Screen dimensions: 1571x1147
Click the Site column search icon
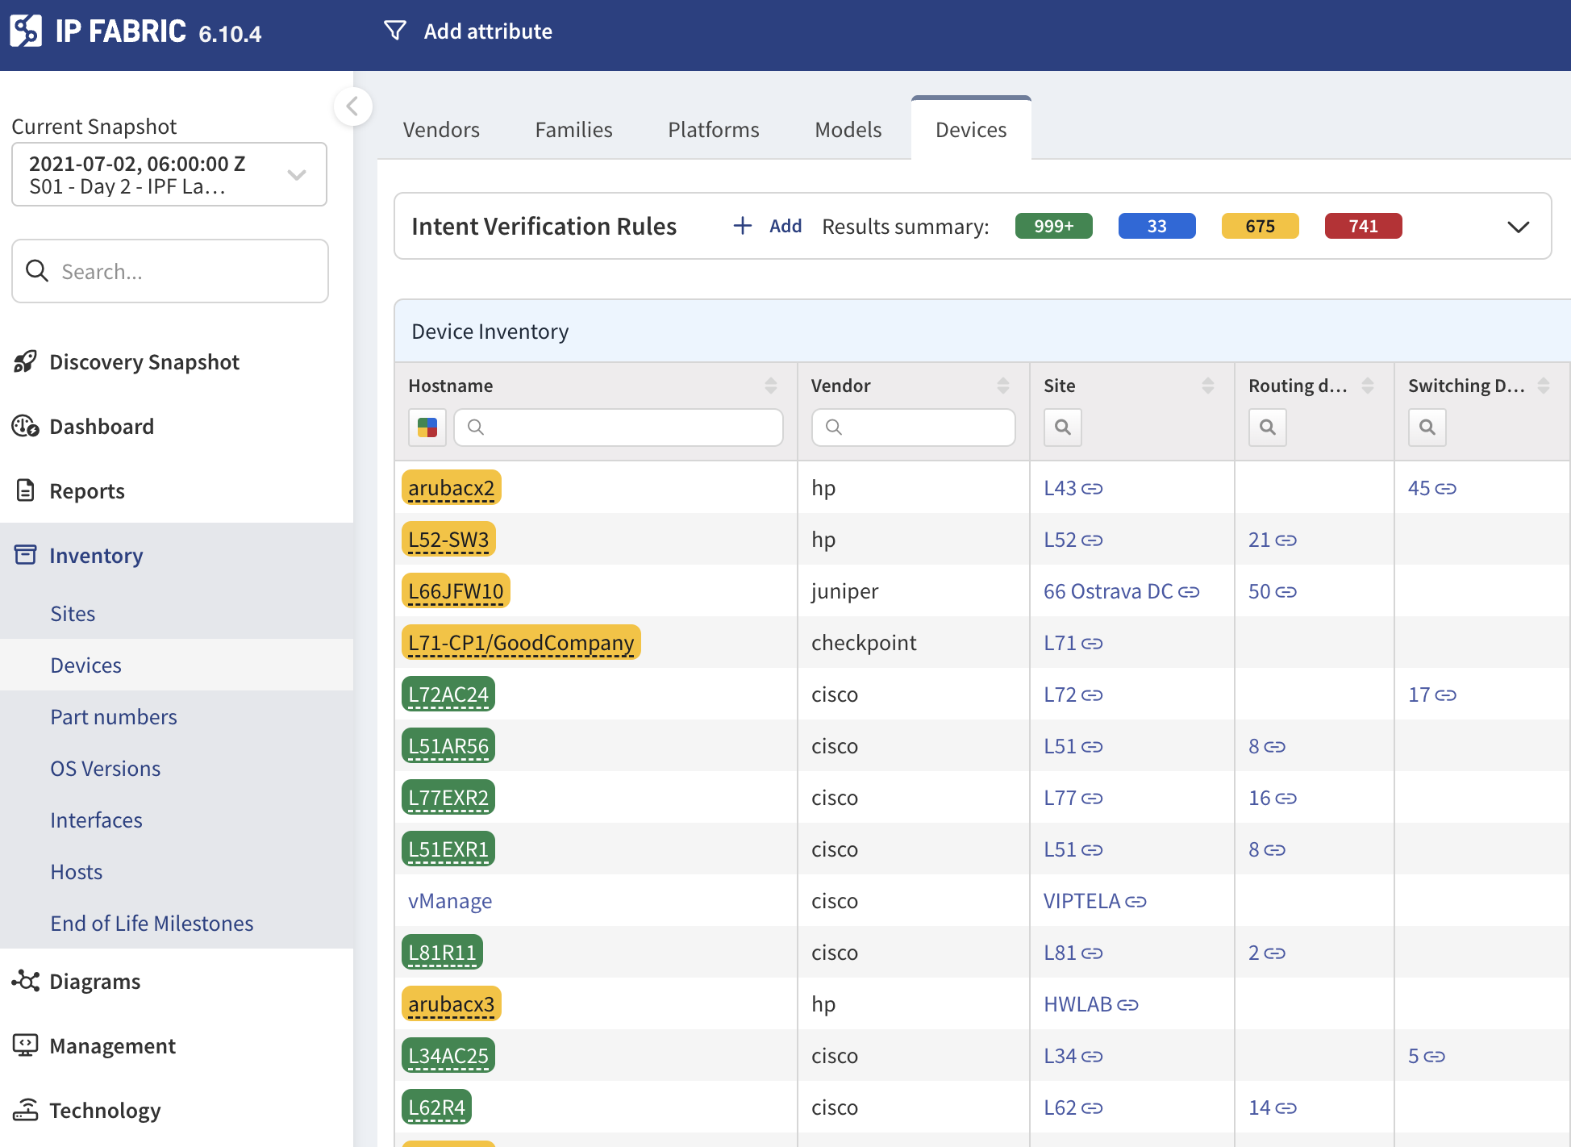1062,427
